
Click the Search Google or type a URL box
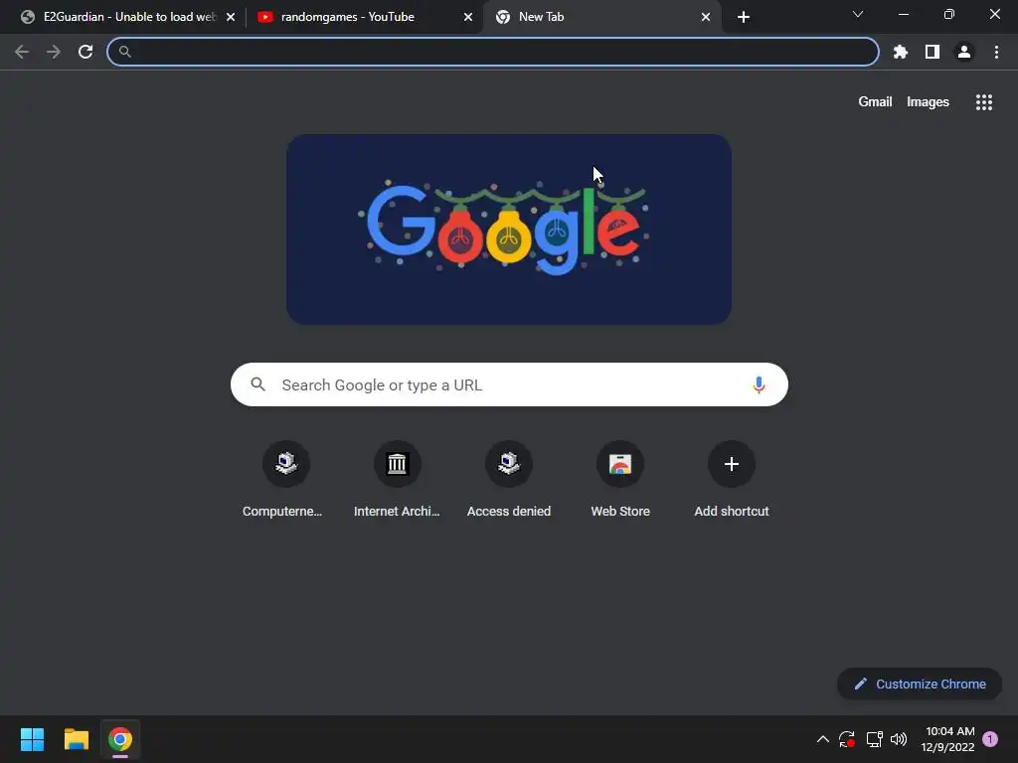[509, 384]
